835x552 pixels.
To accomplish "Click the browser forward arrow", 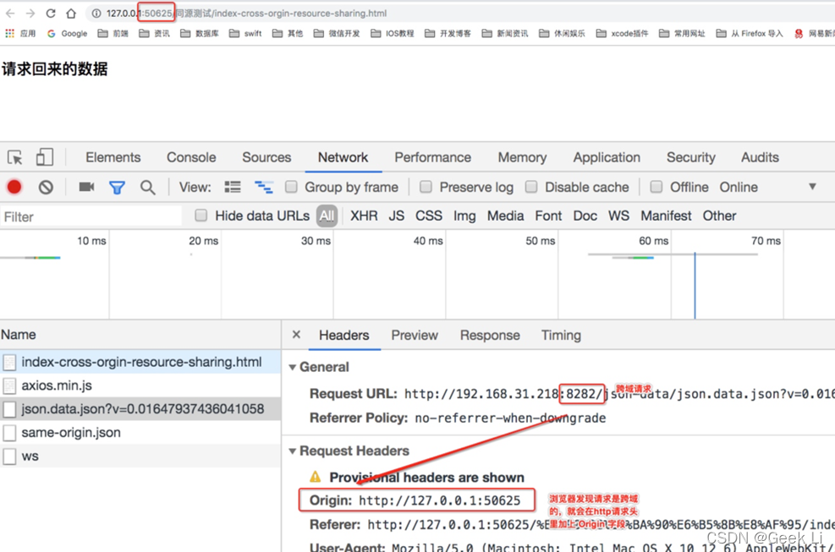I will coord(30,14).
